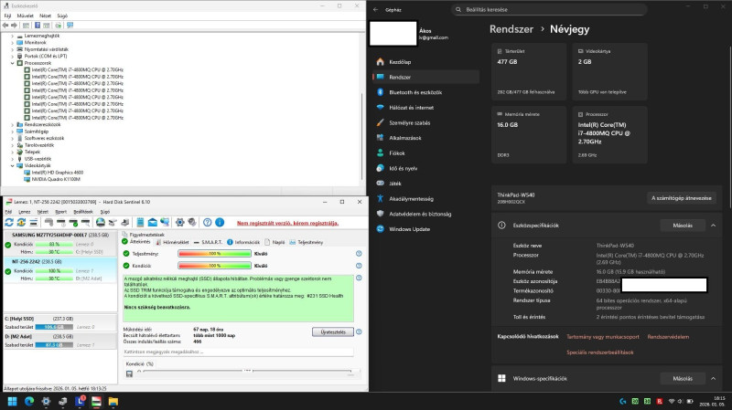Viewport: 732px width, 410px height.
Task: Open the Riport menu in Hard Disk Sentinel
Action: point(60,212)
